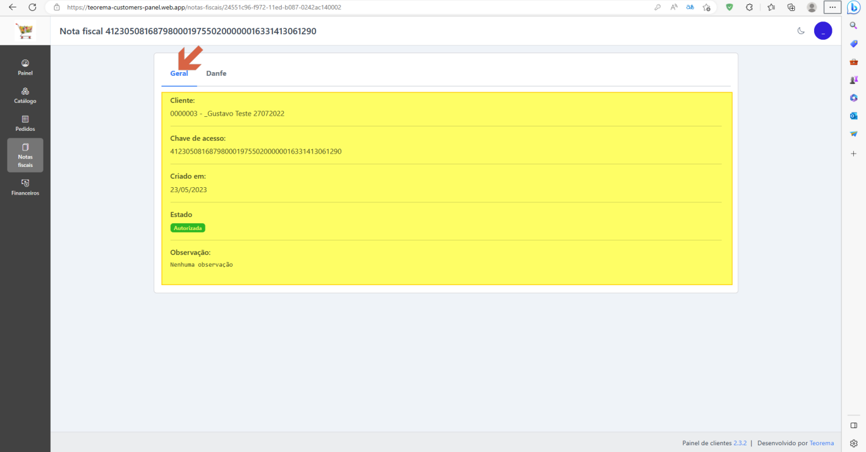Click client name _Gustavo Teste 27072022
The width and height of the screenshot is (866, 452).
245,114
